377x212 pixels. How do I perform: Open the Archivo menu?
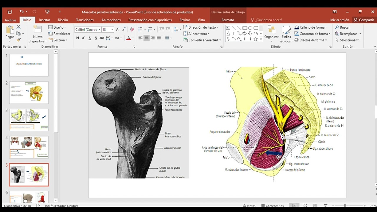point(10,20)
